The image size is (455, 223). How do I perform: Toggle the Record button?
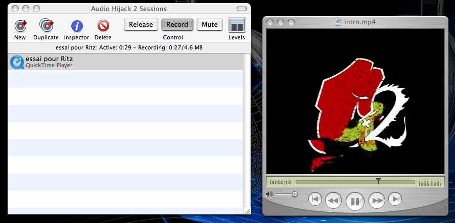pos(177,25)
